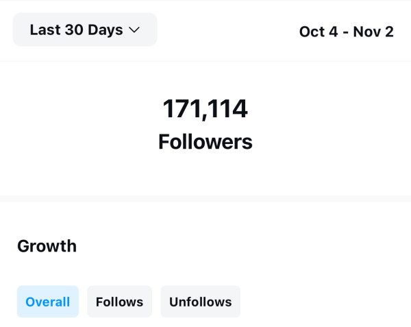This screenshot has height=327, width=411.
Task: Switch to the Follows tab
Action: [x=119, y=302]
